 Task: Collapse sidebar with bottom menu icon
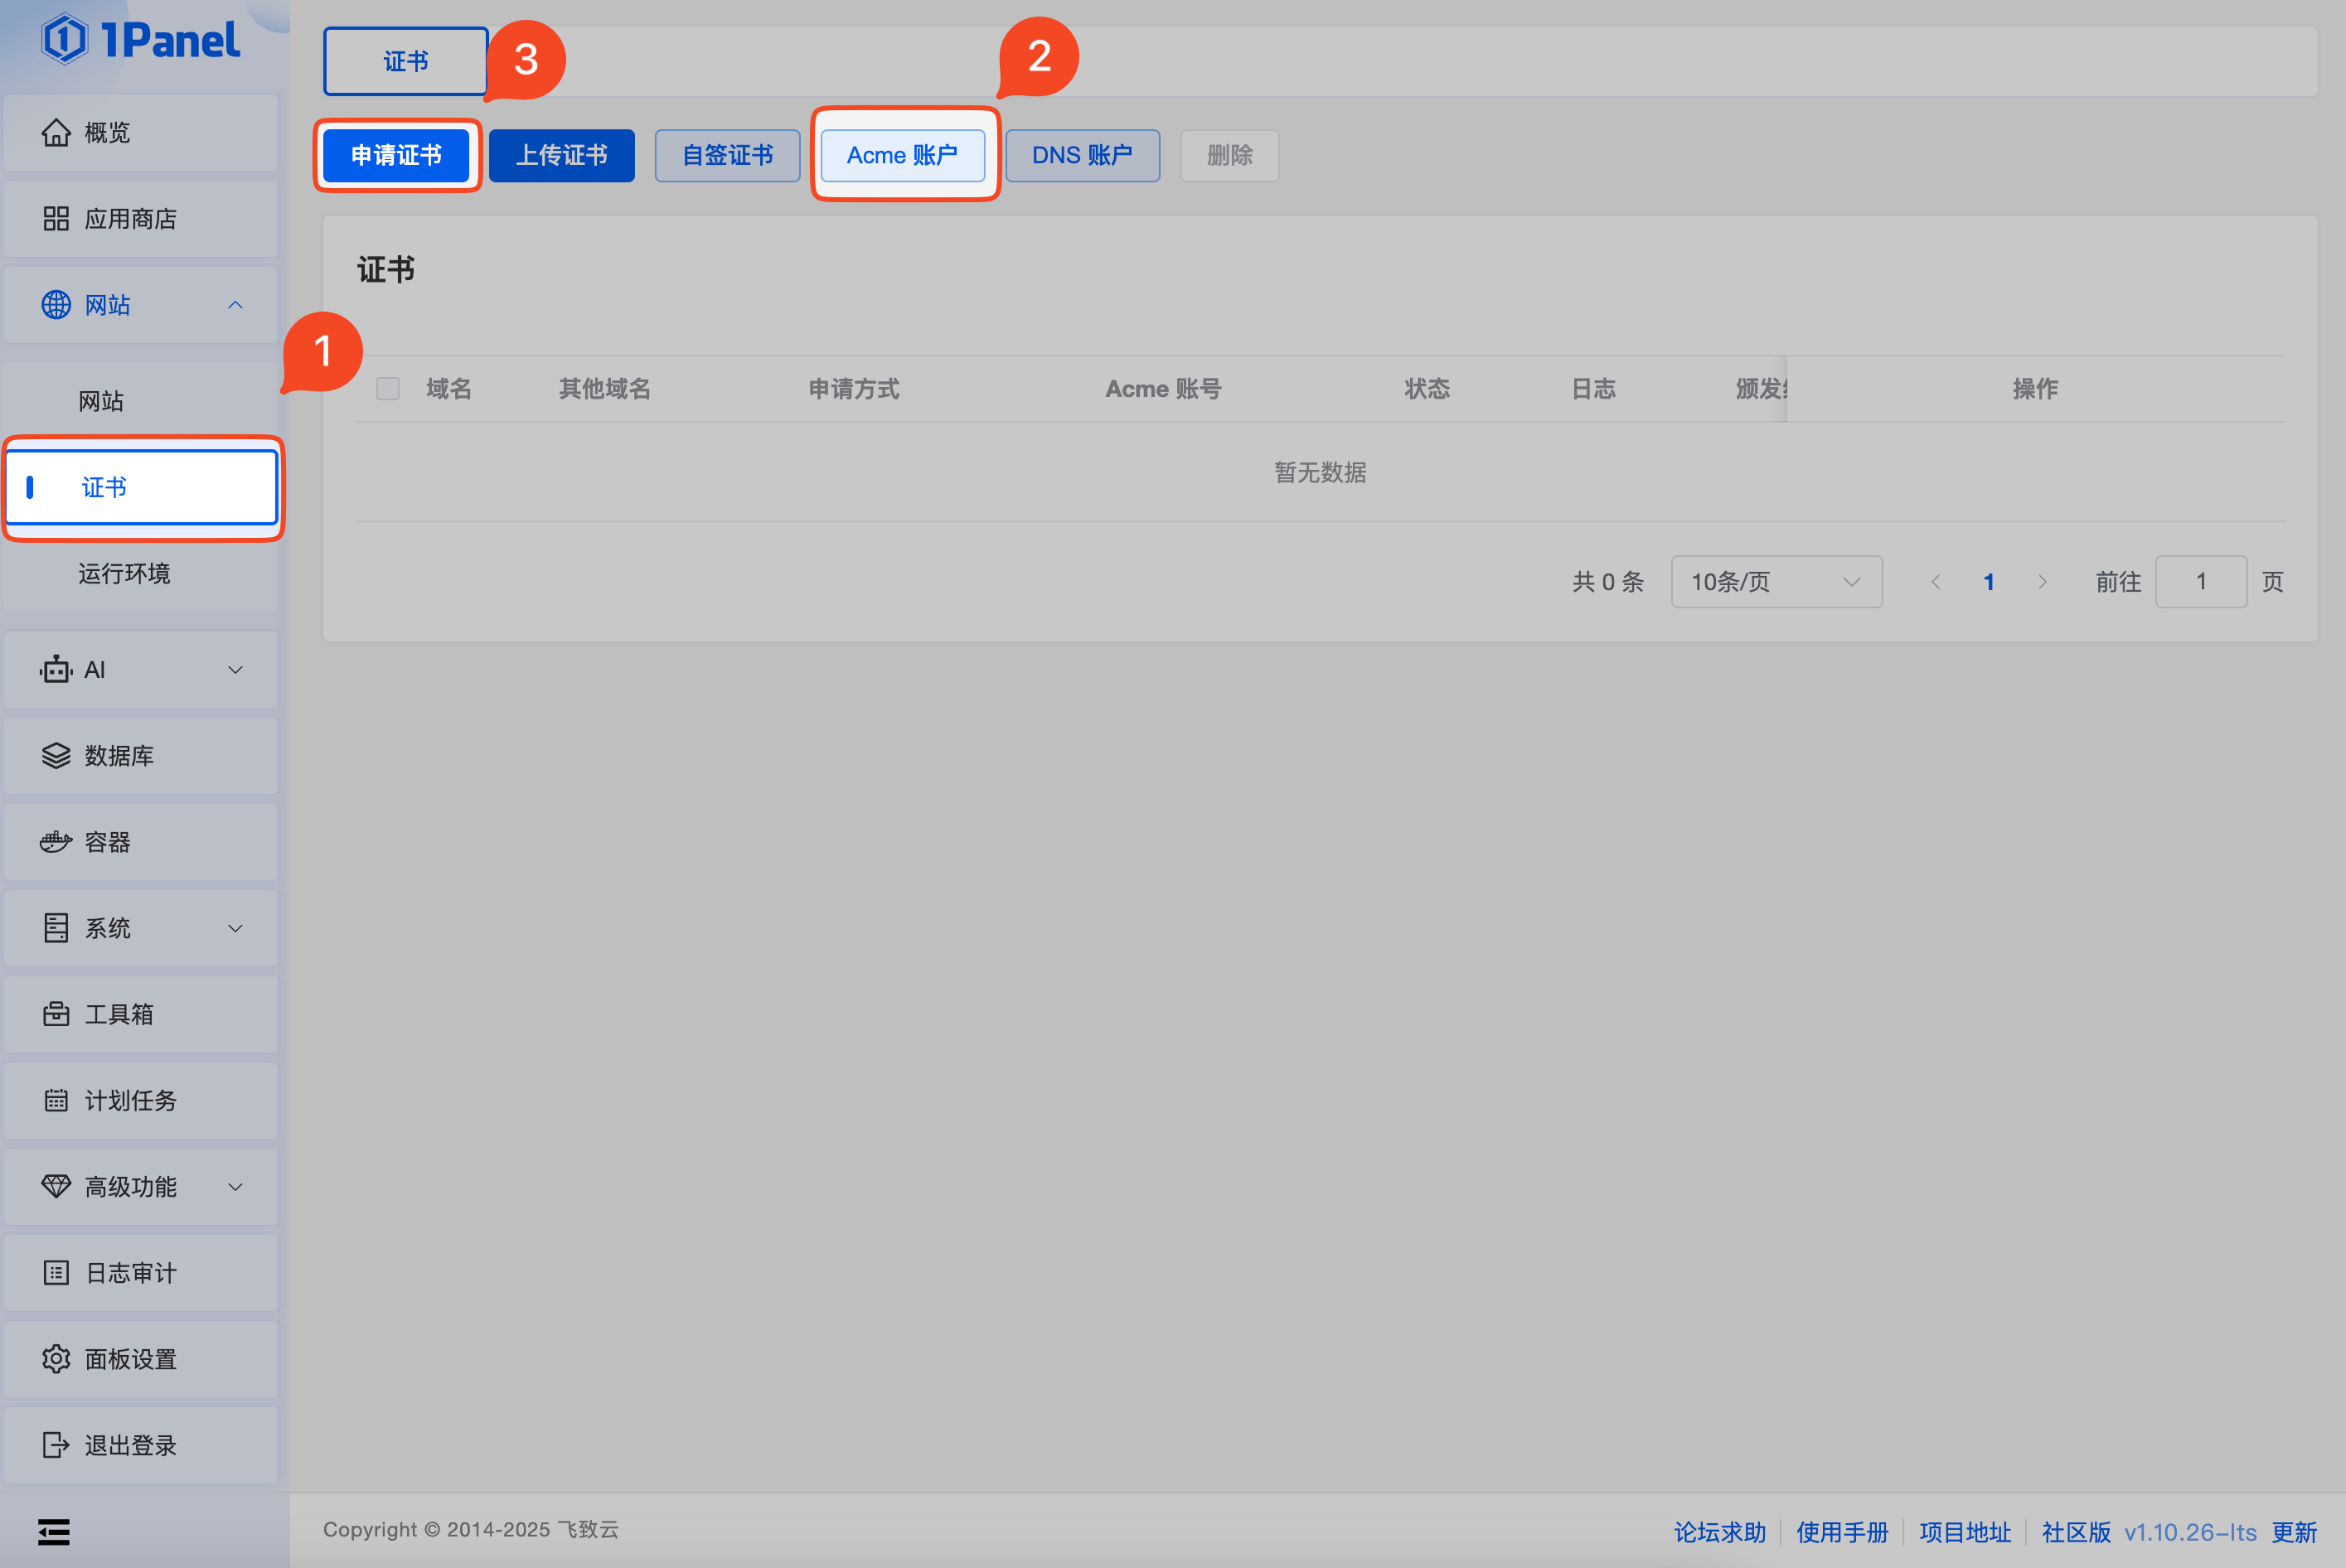[54, 1531]
